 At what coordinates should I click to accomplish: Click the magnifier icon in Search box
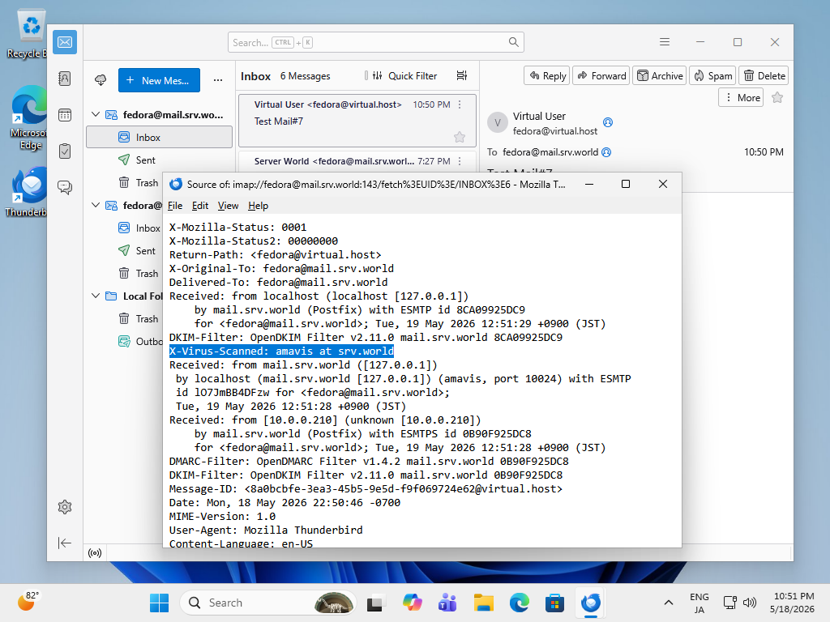pyautogui.click(x=513, y=42)
